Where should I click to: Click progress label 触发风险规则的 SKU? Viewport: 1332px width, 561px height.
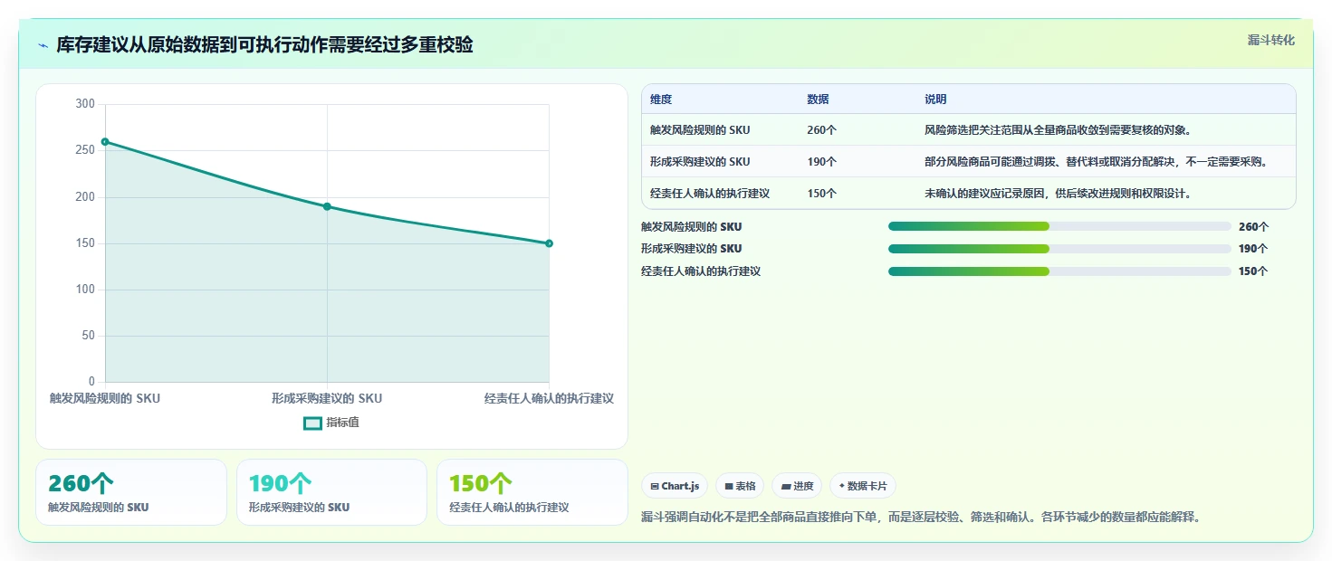point(692,226)
